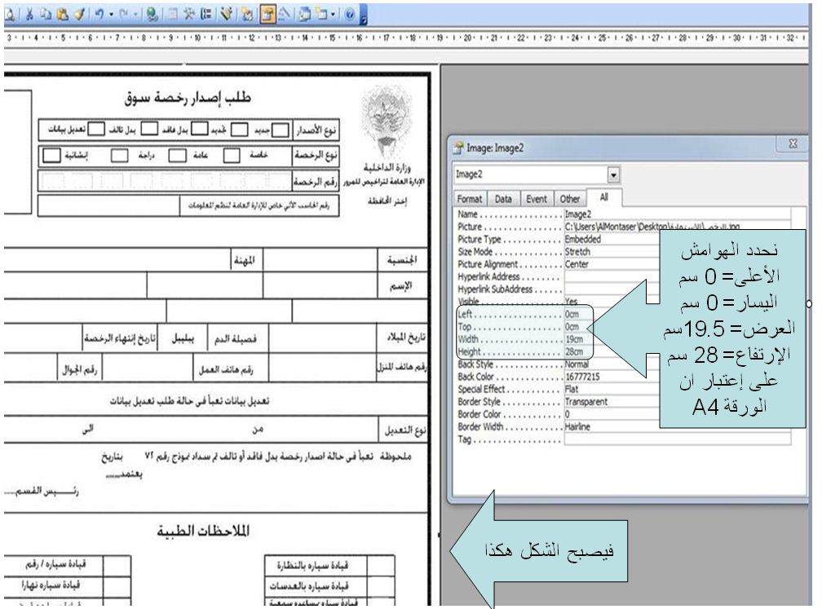Image resolution: width=822 pixels, height=609 pixels.
Task: Open Sorting and Grouping from the toolbar
Action: pos(206,15)
